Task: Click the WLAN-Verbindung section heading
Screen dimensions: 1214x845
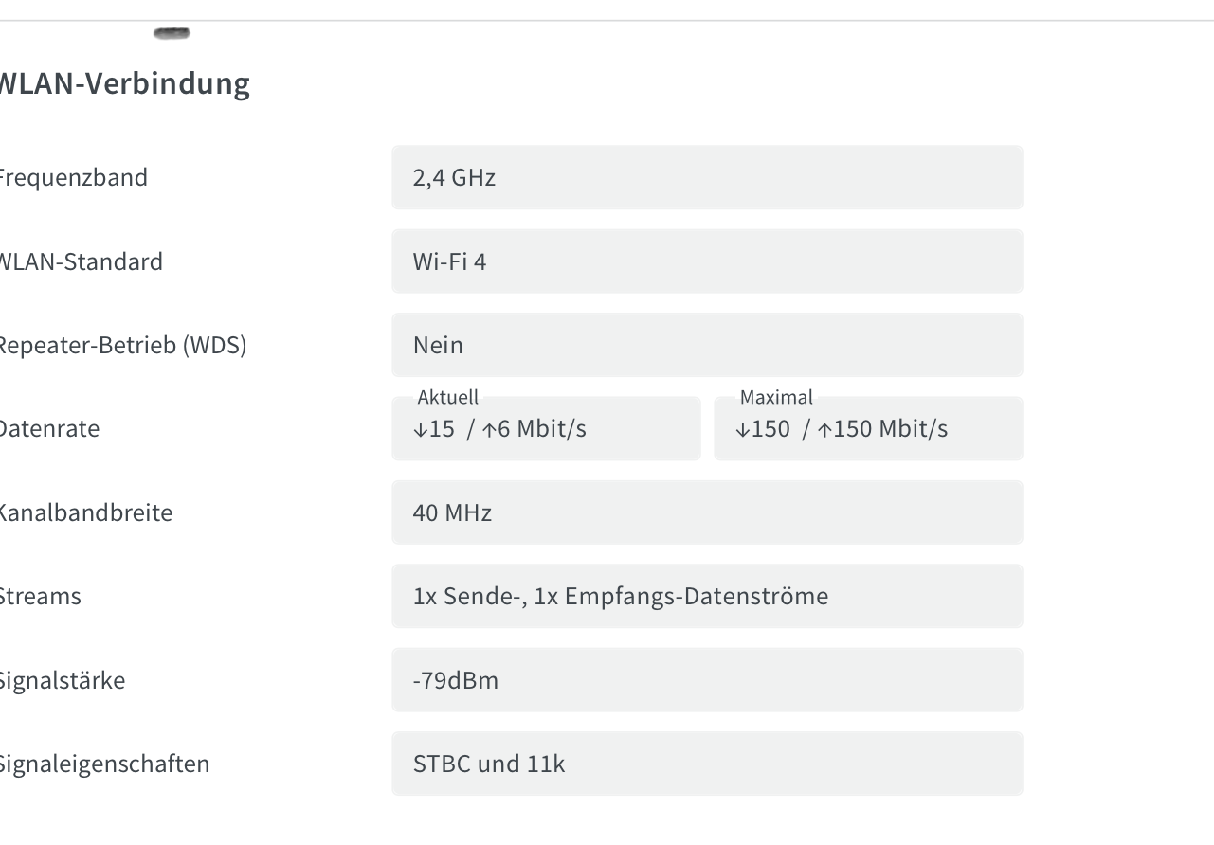Action: (x=123, y=83)
